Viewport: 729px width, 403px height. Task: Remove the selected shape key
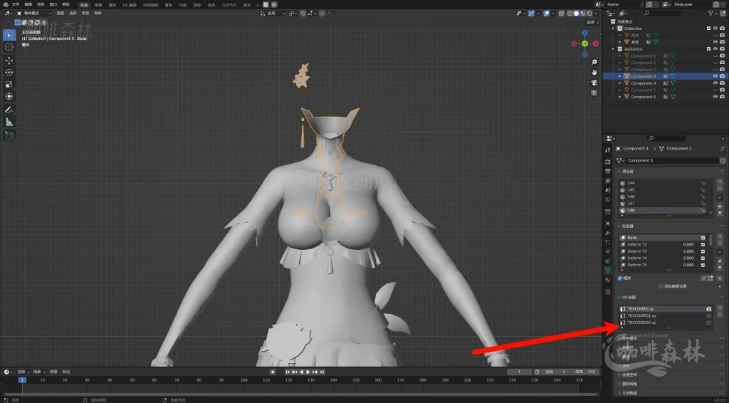(720, 243)
